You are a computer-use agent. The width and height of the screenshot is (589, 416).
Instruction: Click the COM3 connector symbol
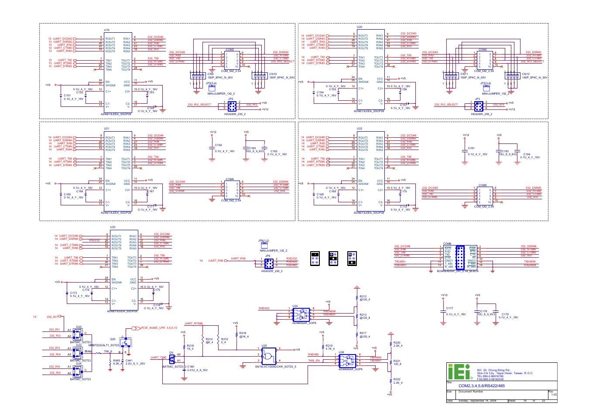click(x=484, y=60)
